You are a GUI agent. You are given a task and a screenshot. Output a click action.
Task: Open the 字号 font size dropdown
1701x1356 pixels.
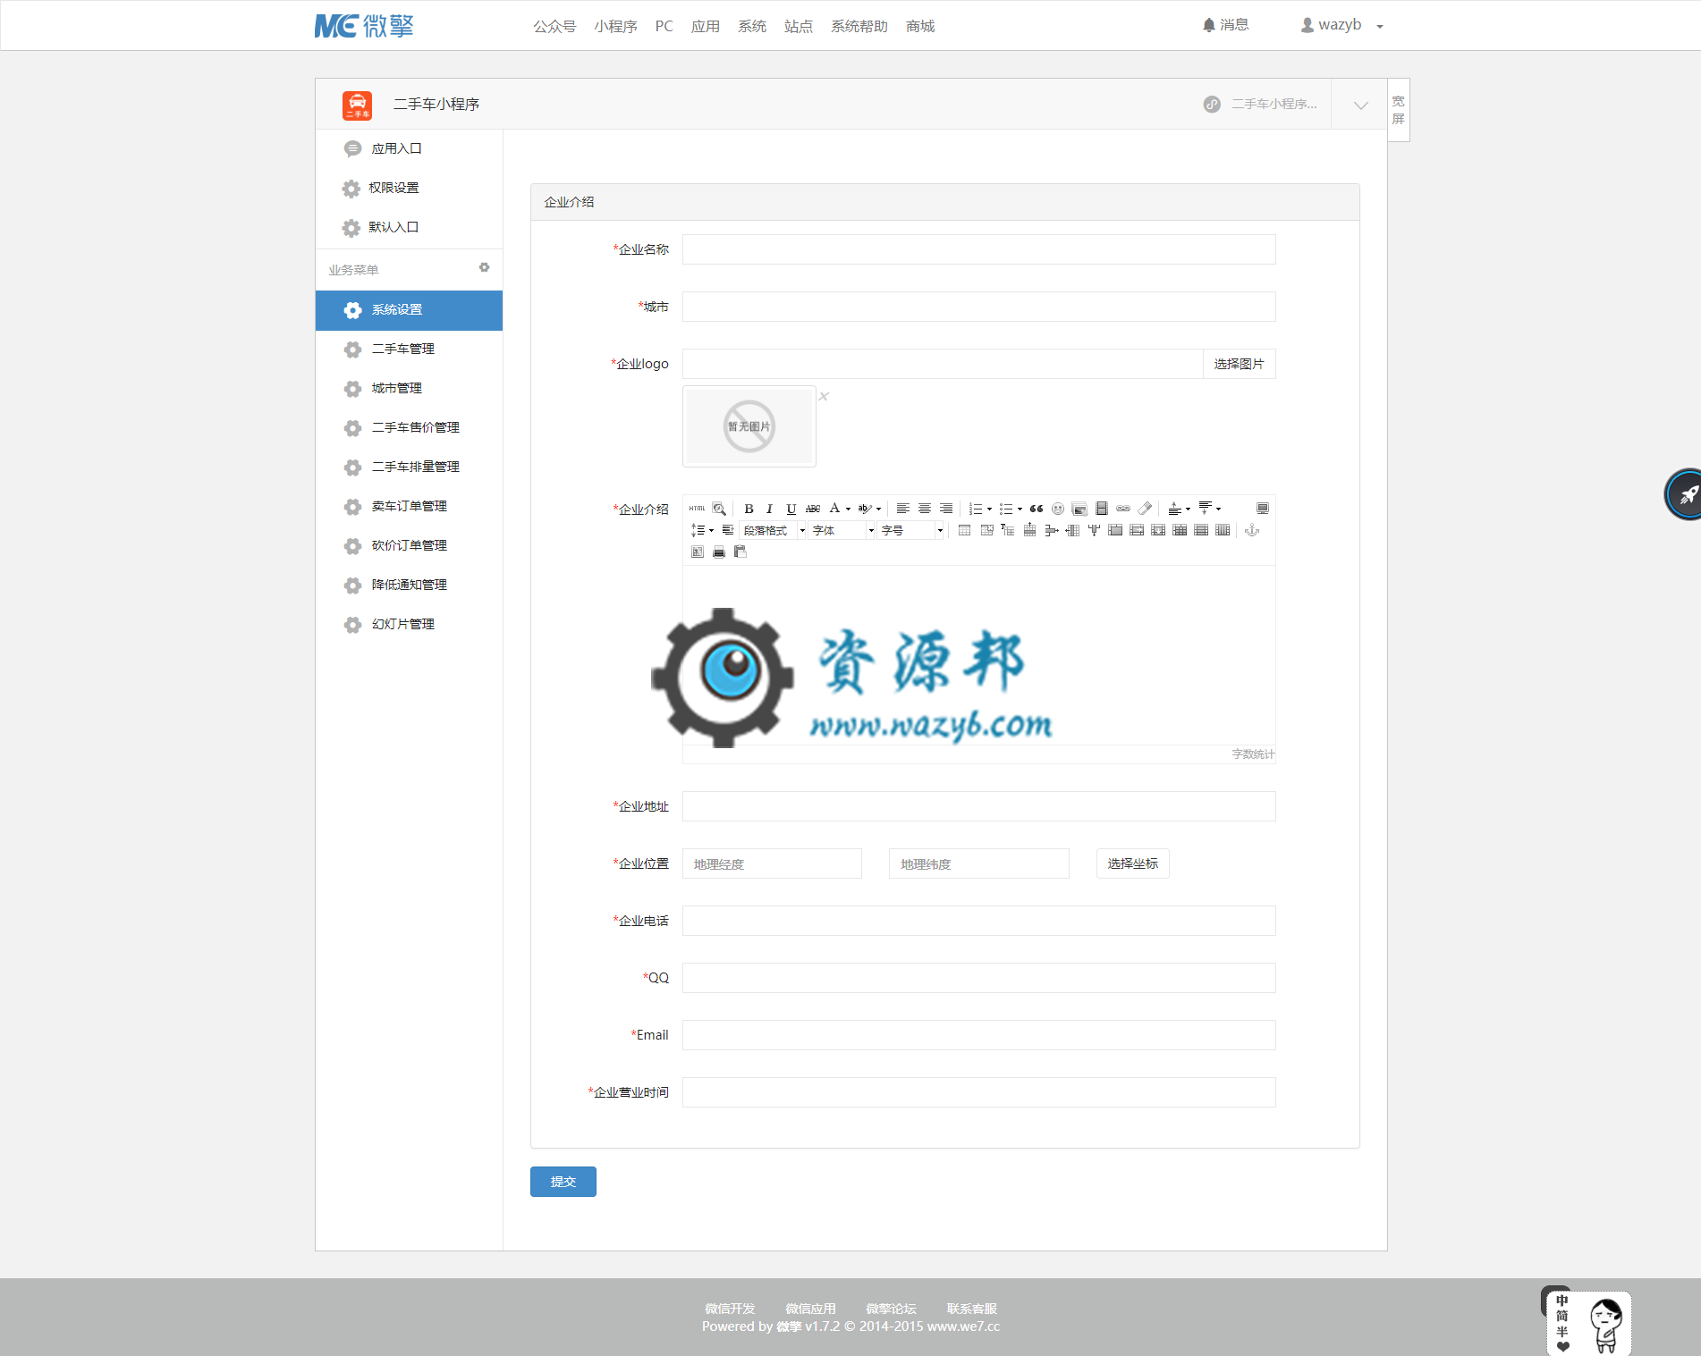pos(911,530)
